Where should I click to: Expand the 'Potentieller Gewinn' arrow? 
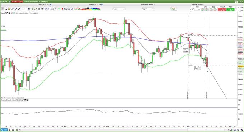[x=154, y=5]
